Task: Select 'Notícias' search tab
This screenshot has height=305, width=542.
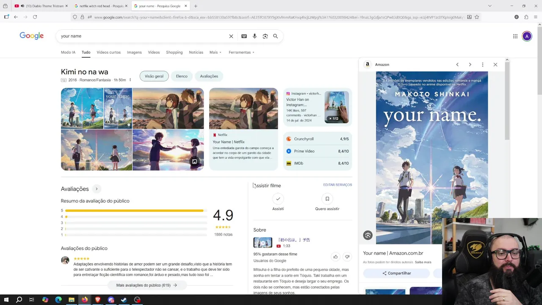Action: (x=196, y=52)
